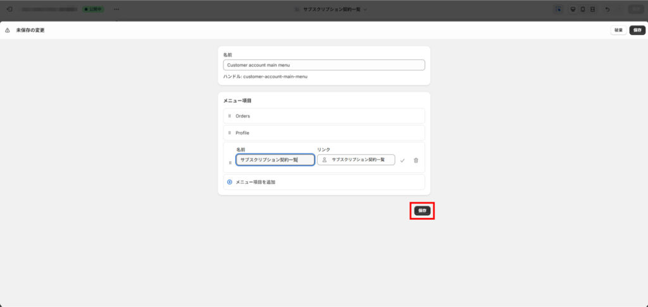The width and height of the screenshot is (648, 307).
Task: Click the checkmark to confirm the menu item
Action: pyautogui.click(x=402, y=160)
